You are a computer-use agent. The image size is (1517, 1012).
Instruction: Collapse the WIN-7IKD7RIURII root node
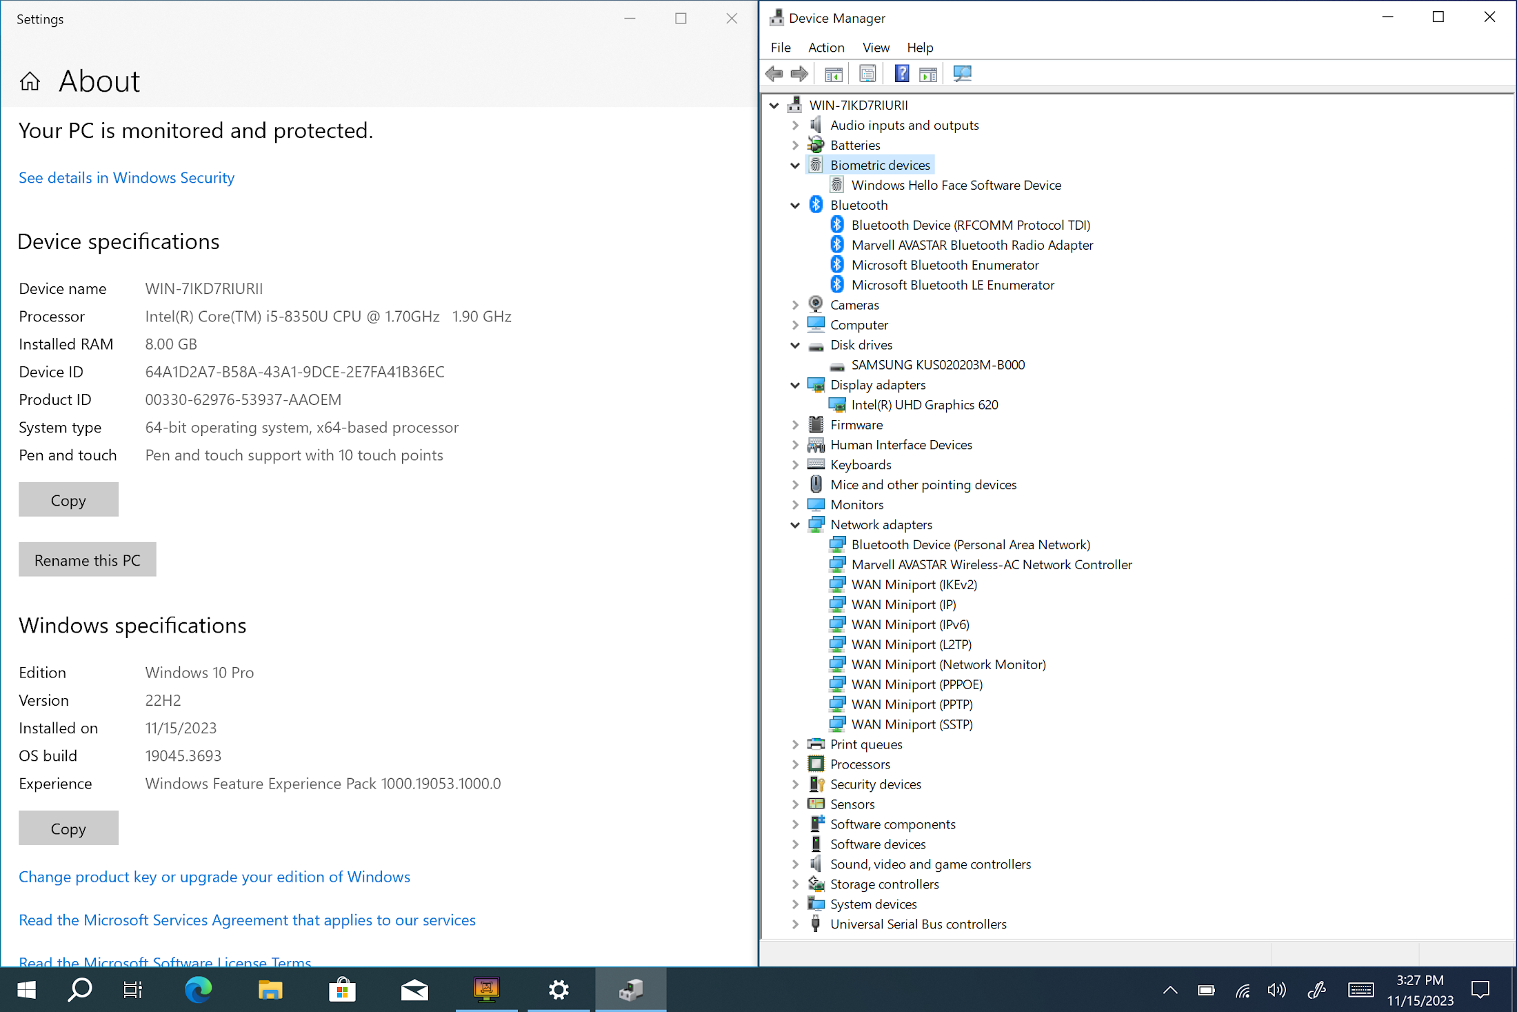click(x=774, y=106)
